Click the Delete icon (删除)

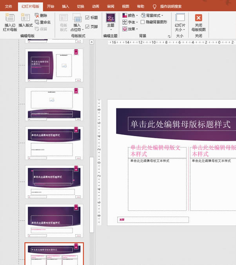[x=37, y=16]
